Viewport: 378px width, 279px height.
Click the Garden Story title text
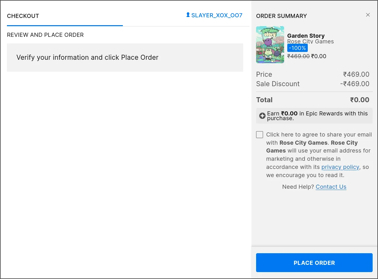tap(306, 36)
